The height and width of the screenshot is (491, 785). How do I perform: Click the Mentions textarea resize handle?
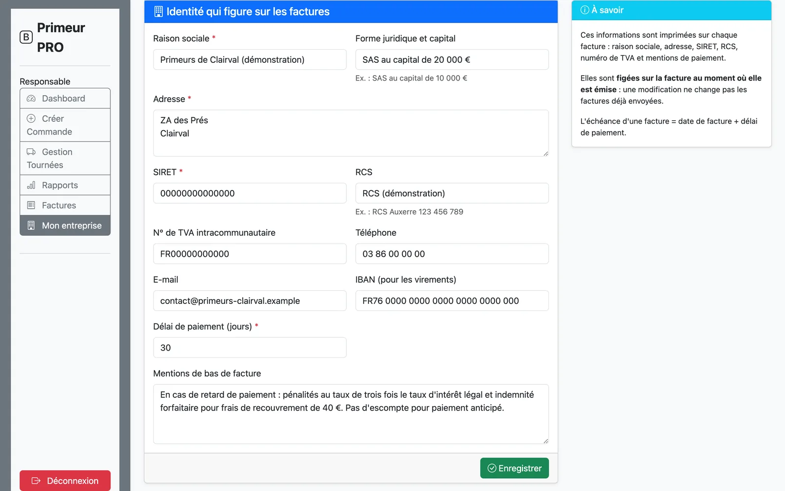tap(546, 441)
